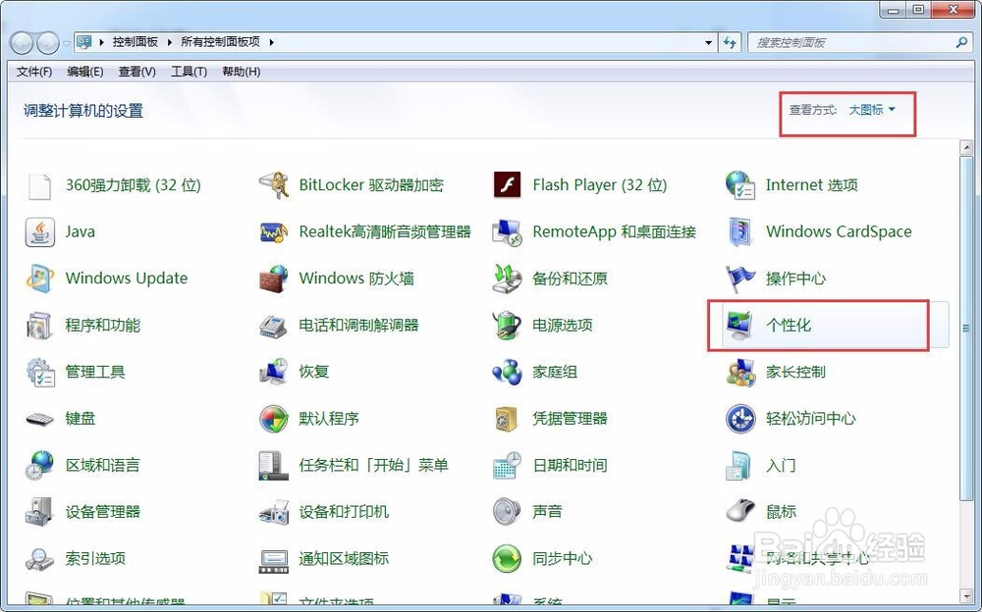Click the scrollbar down arrow
The height and width of the screenshot is (612, 982).
[x=966, y=597]
